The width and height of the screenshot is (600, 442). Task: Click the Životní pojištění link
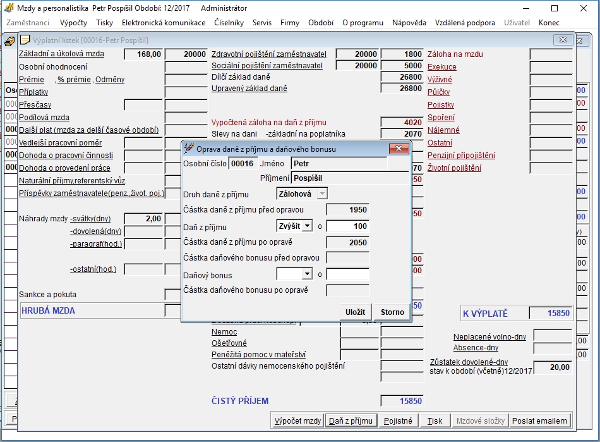pyautogui.click(x=454, y=168)
